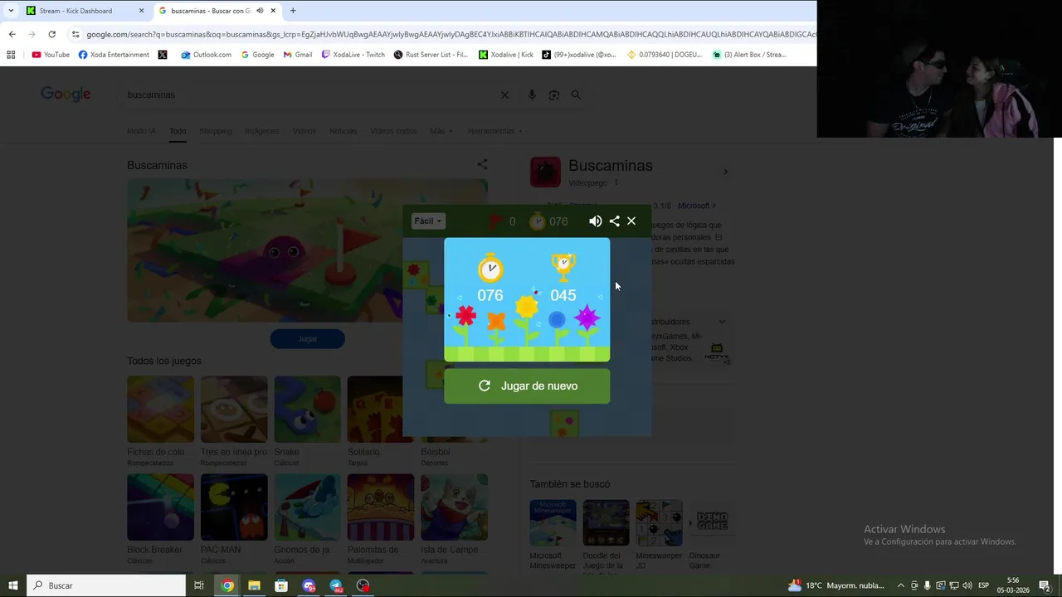The height and width of the screenshot is (597, 1062).
Task: Close the Minesweeper game overlay
Action: click(631, 221)
